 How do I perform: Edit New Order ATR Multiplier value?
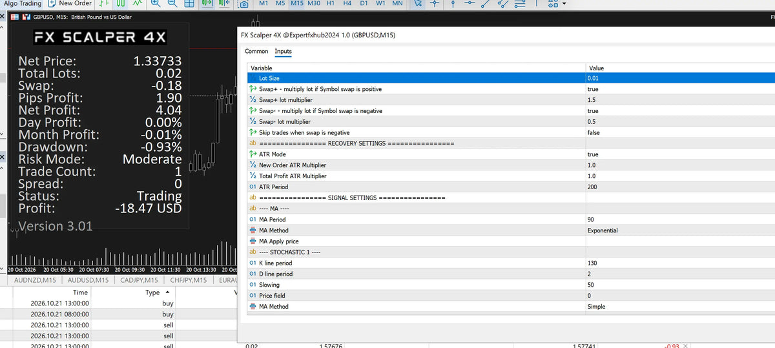coord(681,165)
